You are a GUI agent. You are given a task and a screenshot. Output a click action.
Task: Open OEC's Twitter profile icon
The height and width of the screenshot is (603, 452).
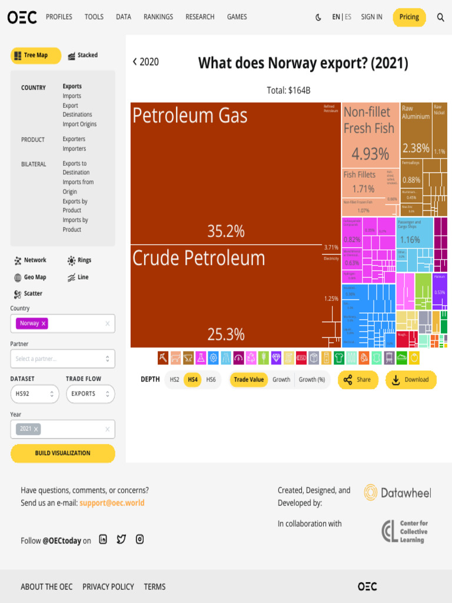(x=121, y=539)
